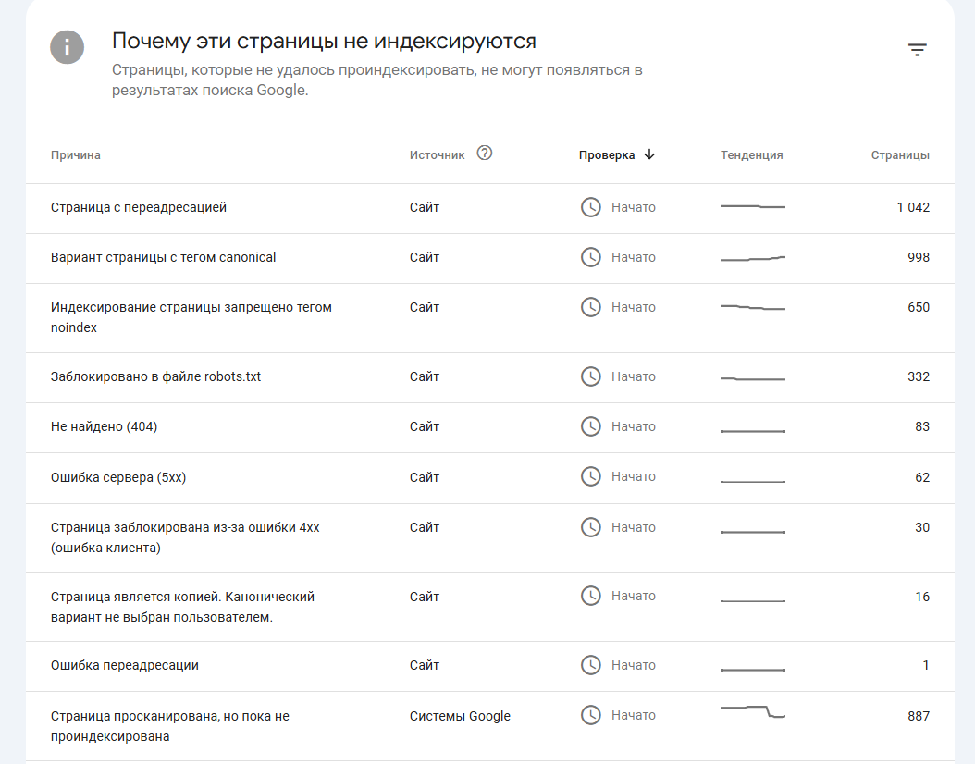Click the 1 042 pages count
Image resolution: width=975 pixels, height=764 pixels.
913,207
